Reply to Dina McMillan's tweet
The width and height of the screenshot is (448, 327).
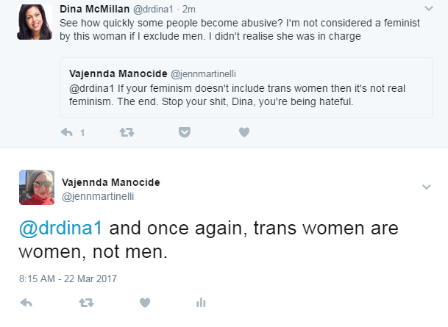pyautogui.click(x=67, y=132)
